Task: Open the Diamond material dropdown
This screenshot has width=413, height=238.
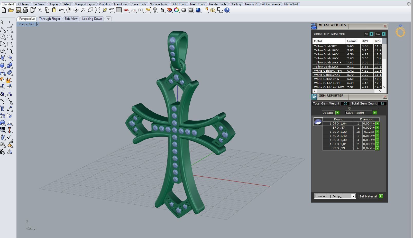Action: pyautogui.click(x=335, y=196)
